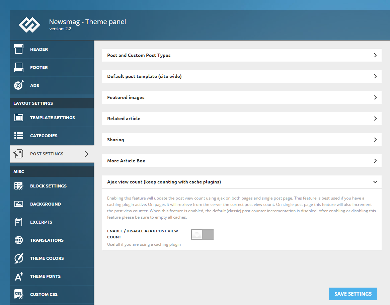Click the Header sidebar icon
This screenshot has height=305, width=390.
[19, 49]
